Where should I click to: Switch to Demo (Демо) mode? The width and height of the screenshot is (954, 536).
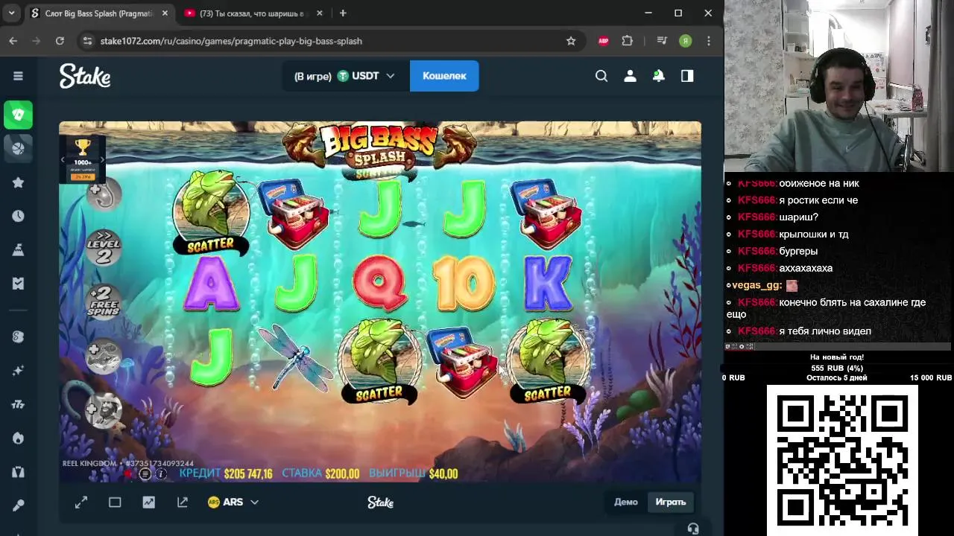[626, 502]
